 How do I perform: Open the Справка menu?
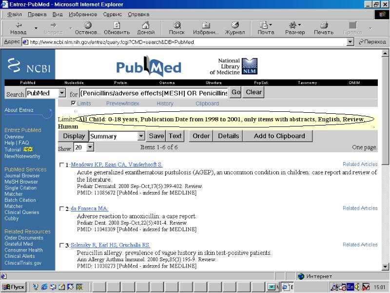coord(138,15)
